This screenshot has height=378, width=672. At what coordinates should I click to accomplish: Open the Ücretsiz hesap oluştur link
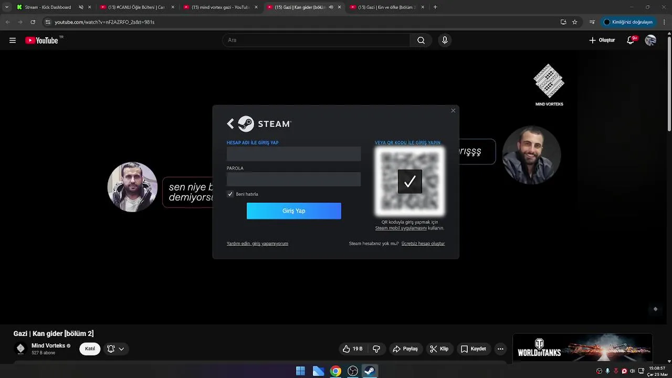click(423, 244)
